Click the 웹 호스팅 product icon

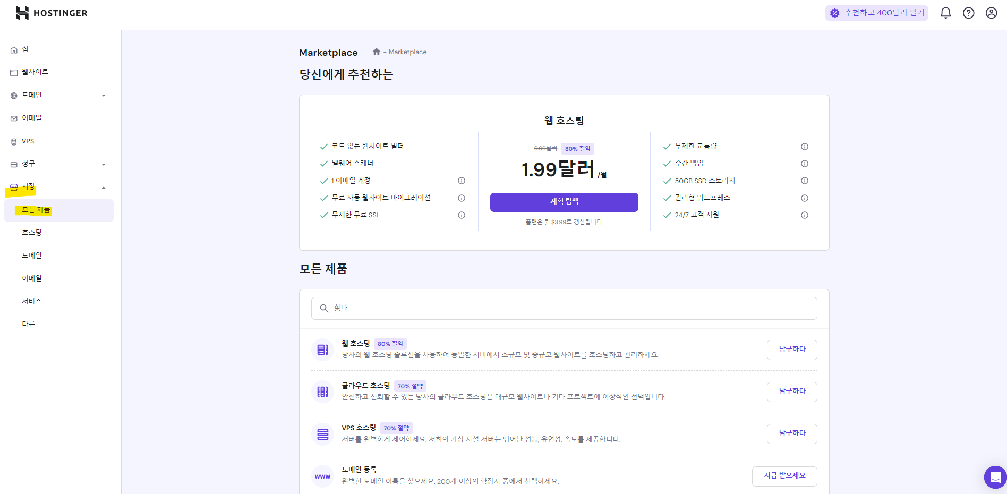pyautogui.click(x=322, y=350)
